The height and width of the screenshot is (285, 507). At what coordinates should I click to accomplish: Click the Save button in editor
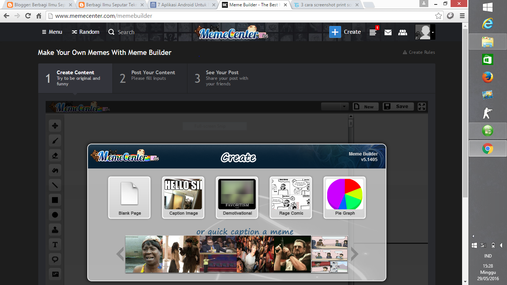(x=398, y=107)
